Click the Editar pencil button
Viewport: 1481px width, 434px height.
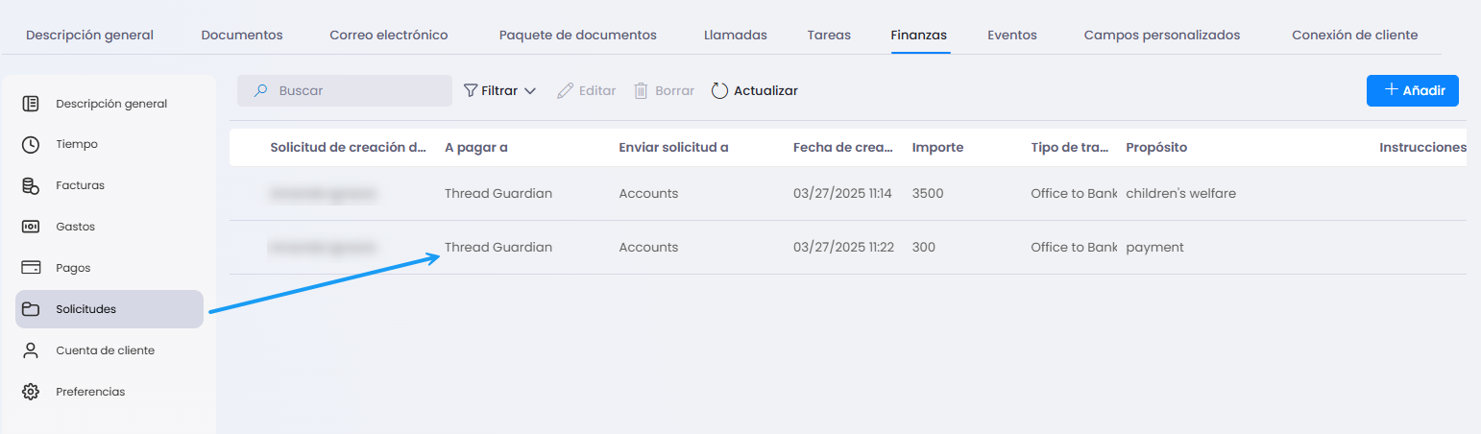586,91
